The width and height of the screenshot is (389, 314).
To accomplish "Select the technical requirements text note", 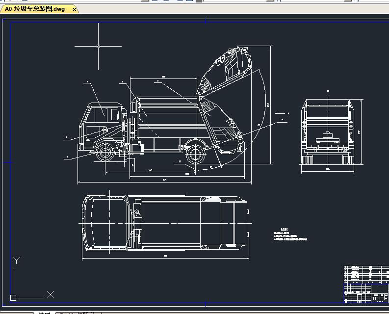I will pos(290,235).
